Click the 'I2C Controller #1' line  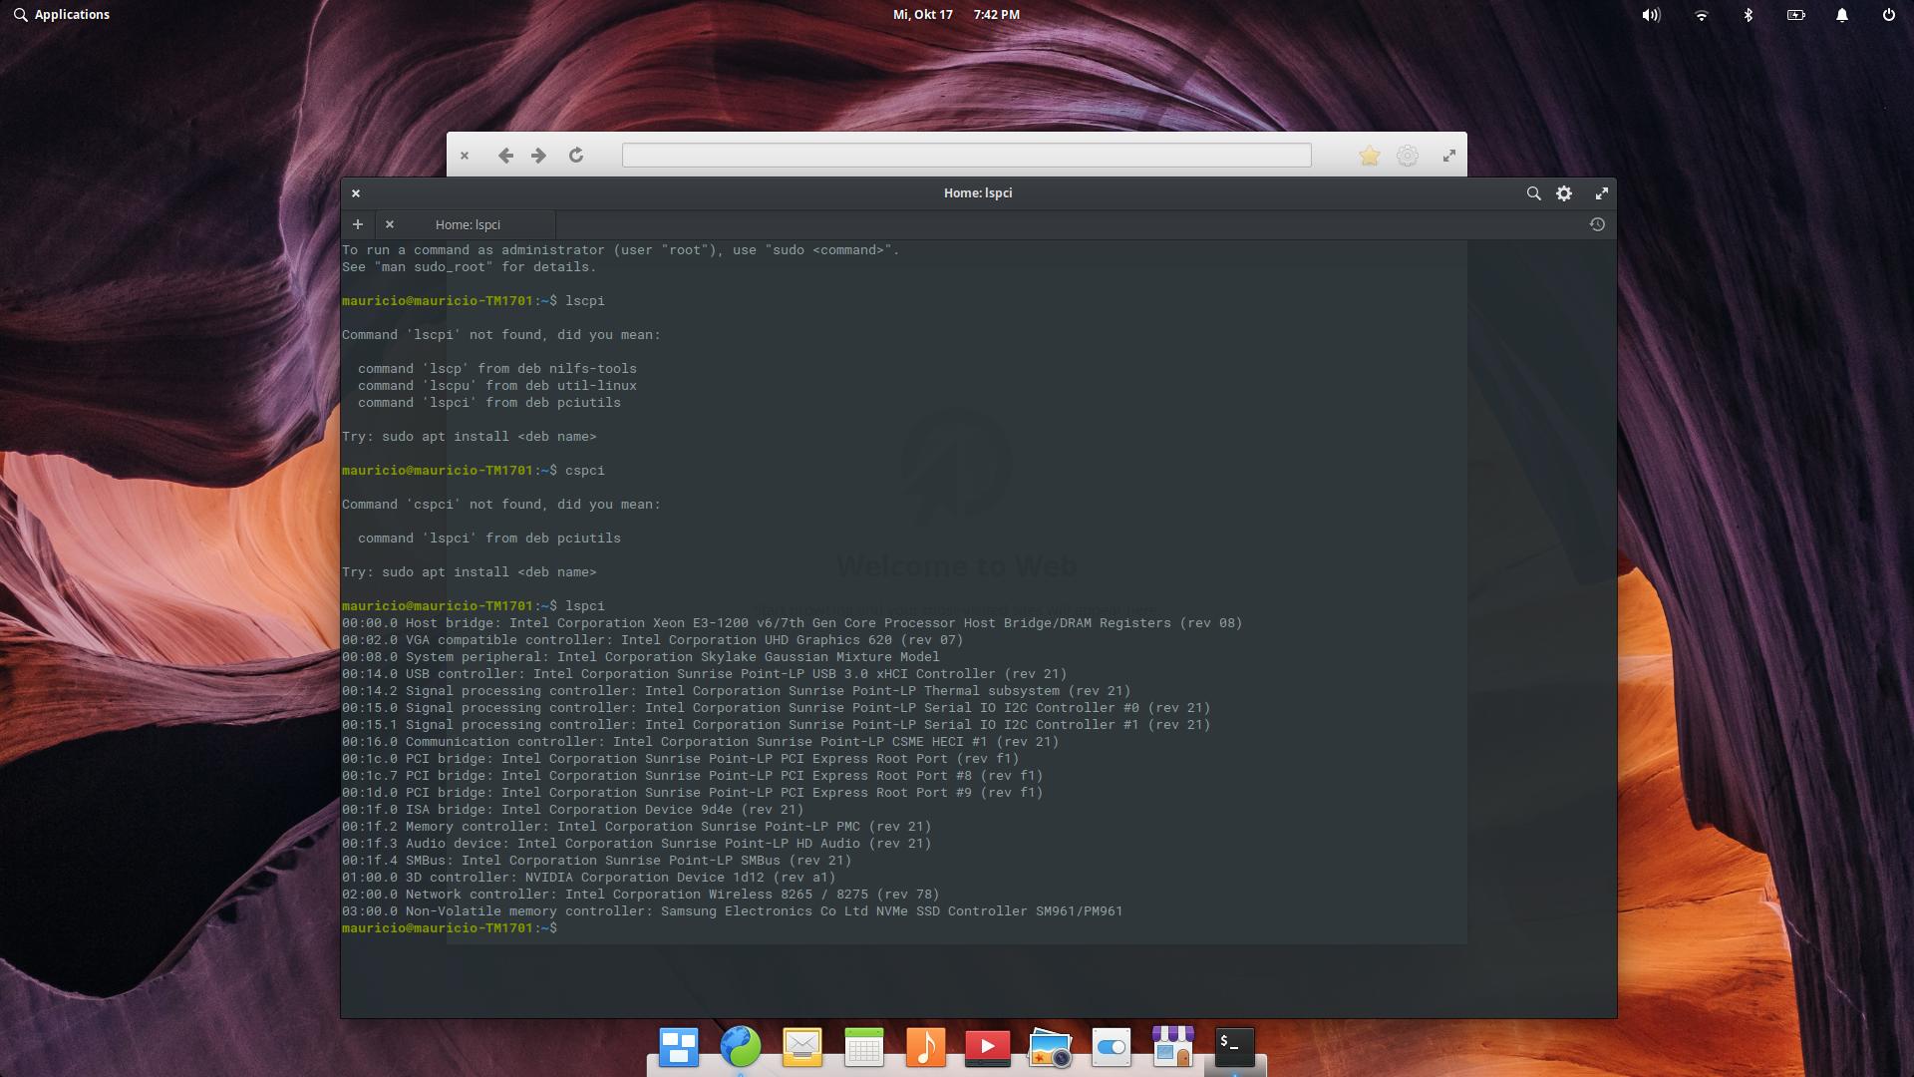point(777,725)
